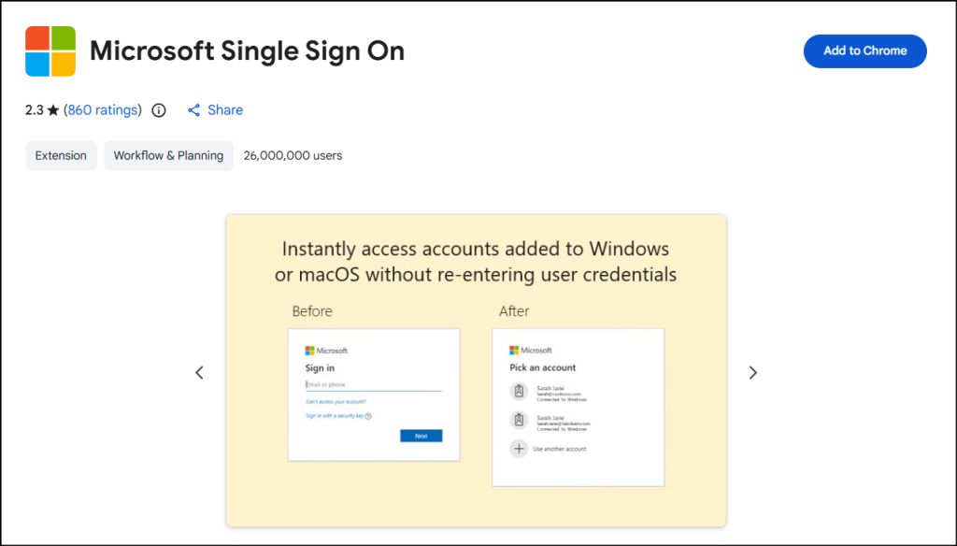Screen dimensions: 957x546
Task: Click the help question mark in the Sign in screenshot
Action: pyautogui.click(x=368, y=415)
